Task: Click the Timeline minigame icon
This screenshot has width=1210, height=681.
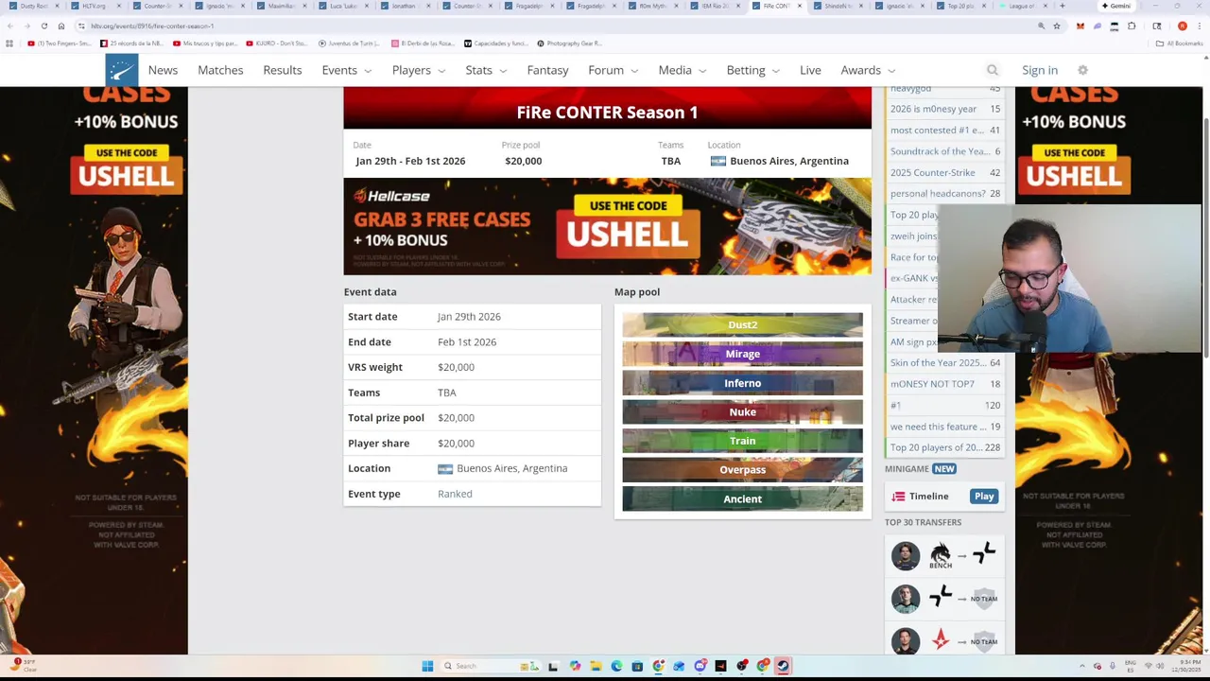Action: (x=898, y=497)
